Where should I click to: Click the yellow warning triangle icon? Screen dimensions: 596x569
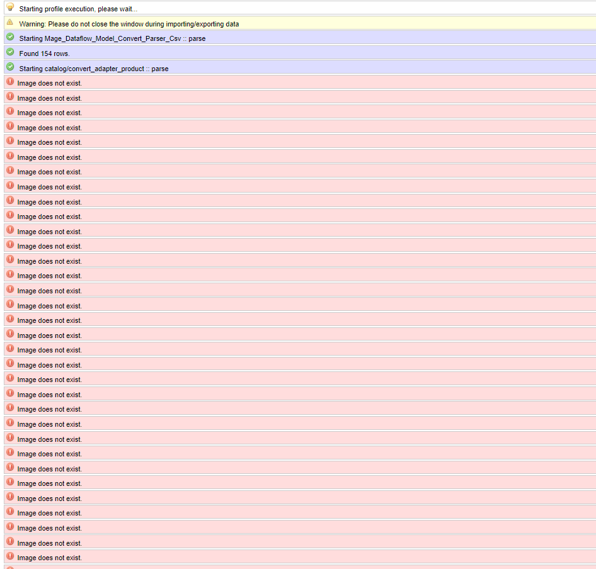[10, 22]
